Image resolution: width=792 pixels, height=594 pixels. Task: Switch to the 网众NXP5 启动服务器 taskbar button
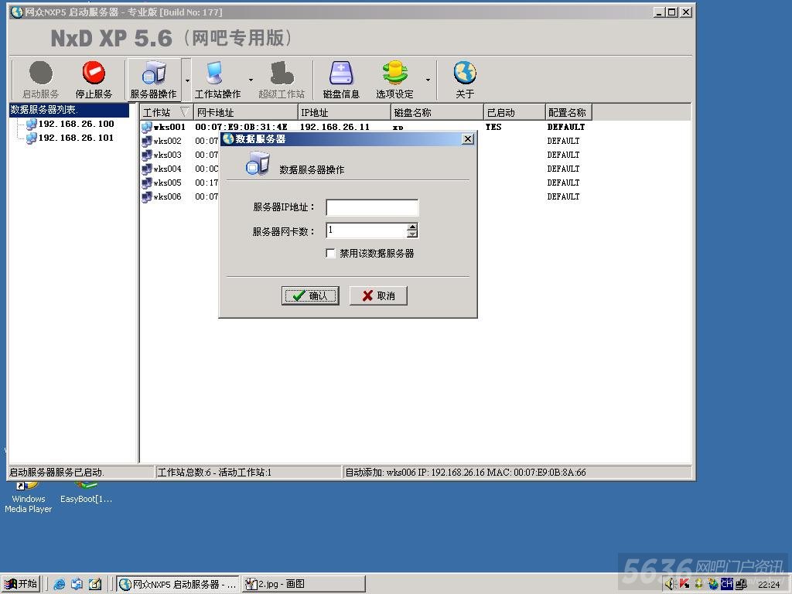click(x=178, y=584)
